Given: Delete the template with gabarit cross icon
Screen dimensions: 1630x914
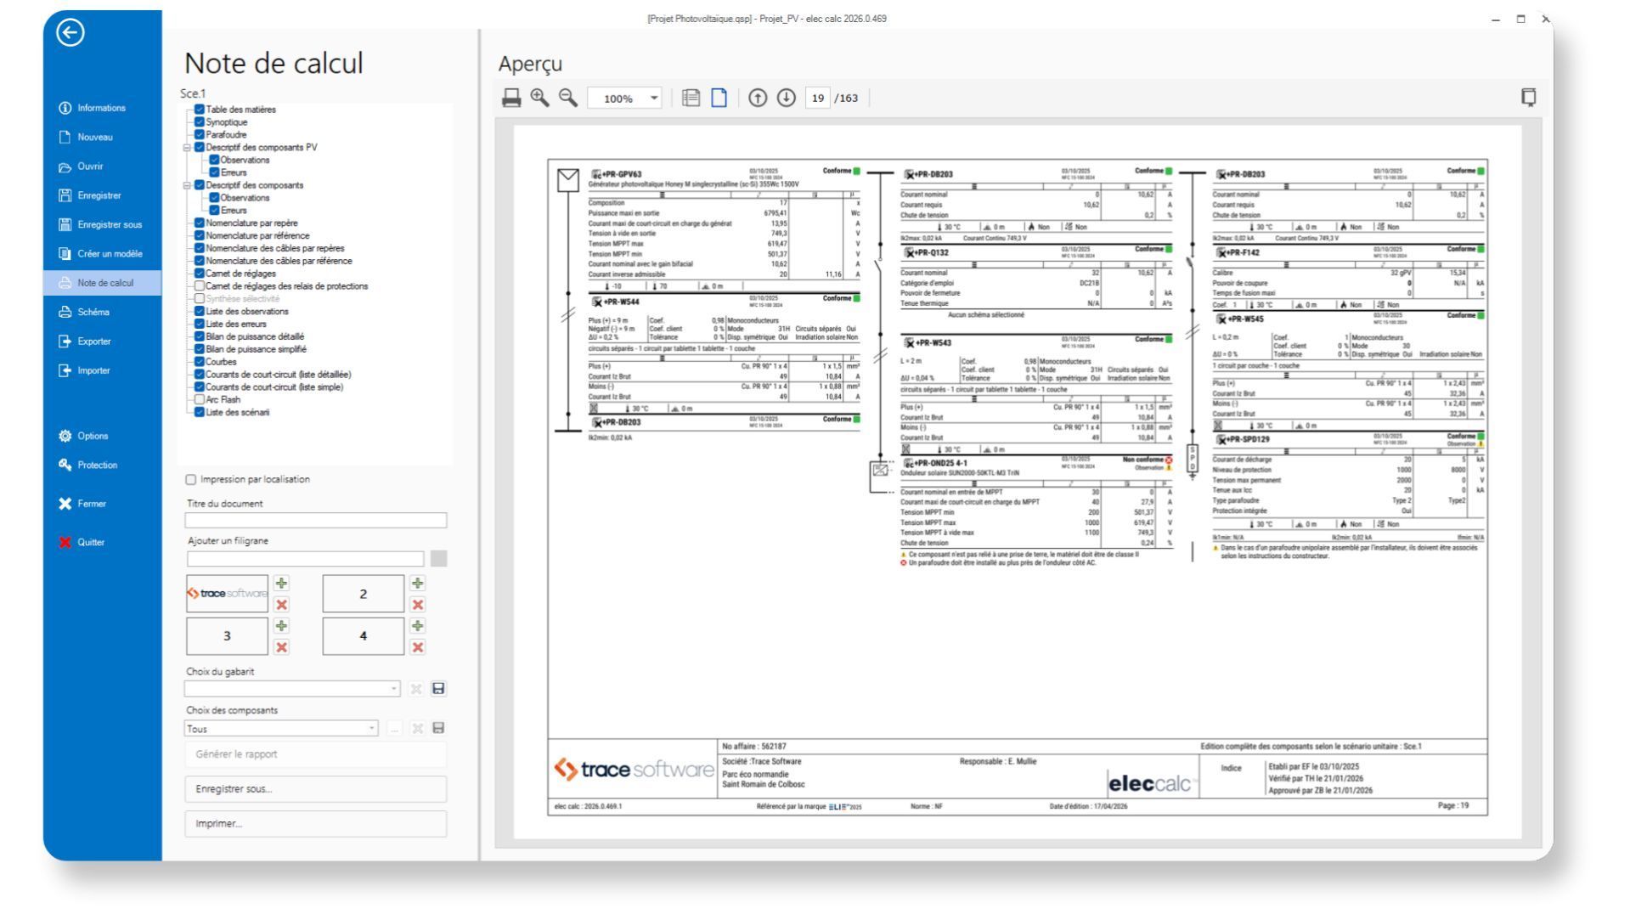Looking at the screenshot, I should [x=417, y=689].
